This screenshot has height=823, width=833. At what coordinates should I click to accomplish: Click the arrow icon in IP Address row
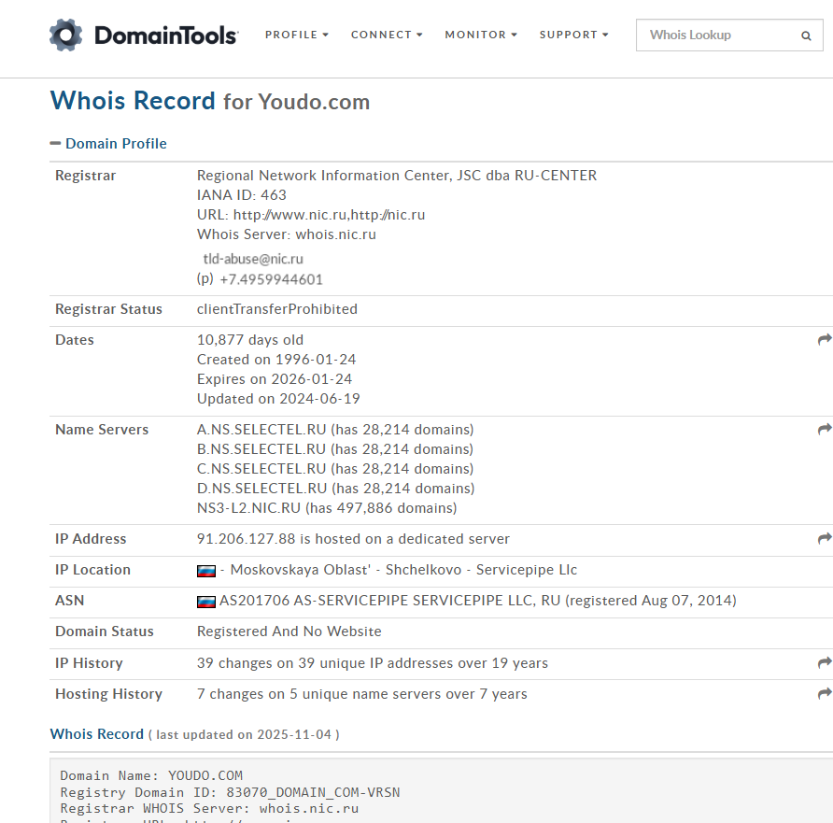pos(824,539)
